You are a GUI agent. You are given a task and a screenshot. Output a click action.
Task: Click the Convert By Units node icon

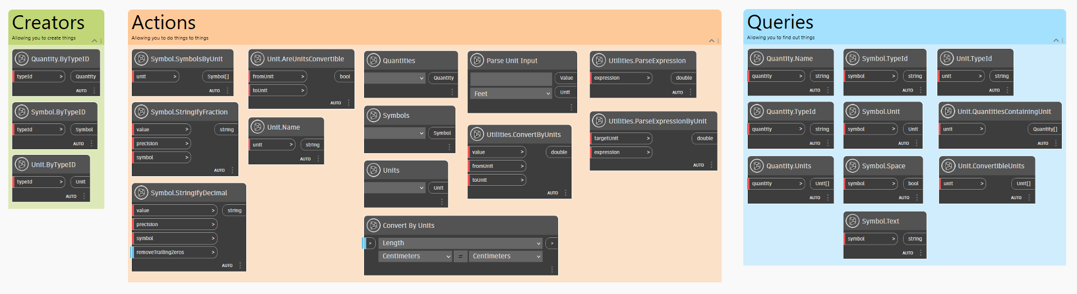tap(373, 225)
